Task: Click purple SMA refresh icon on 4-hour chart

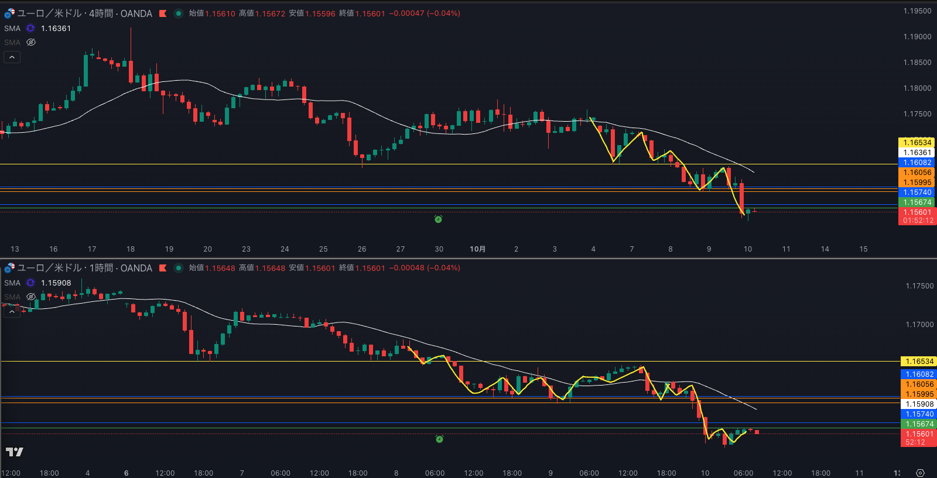Action: pyautogui.click(x=30, y=28)
